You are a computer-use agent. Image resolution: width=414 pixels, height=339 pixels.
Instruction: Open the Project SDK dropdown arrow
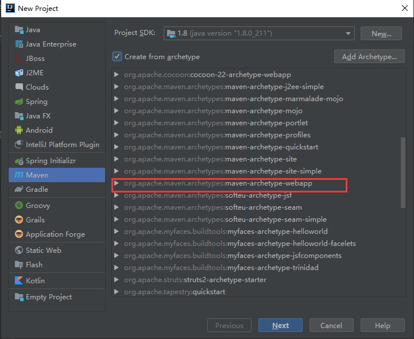(x=349, y=33)
